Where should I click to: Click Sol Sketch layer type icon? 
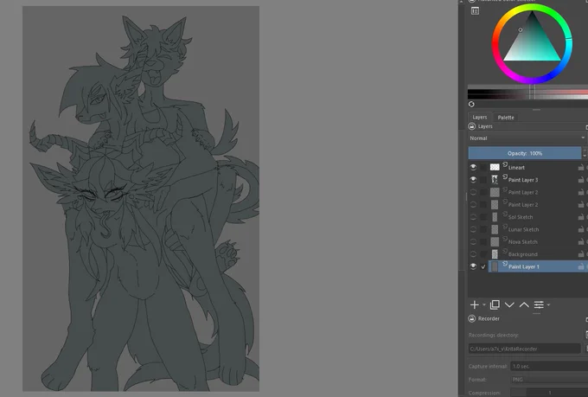click(x=505, y=214)
